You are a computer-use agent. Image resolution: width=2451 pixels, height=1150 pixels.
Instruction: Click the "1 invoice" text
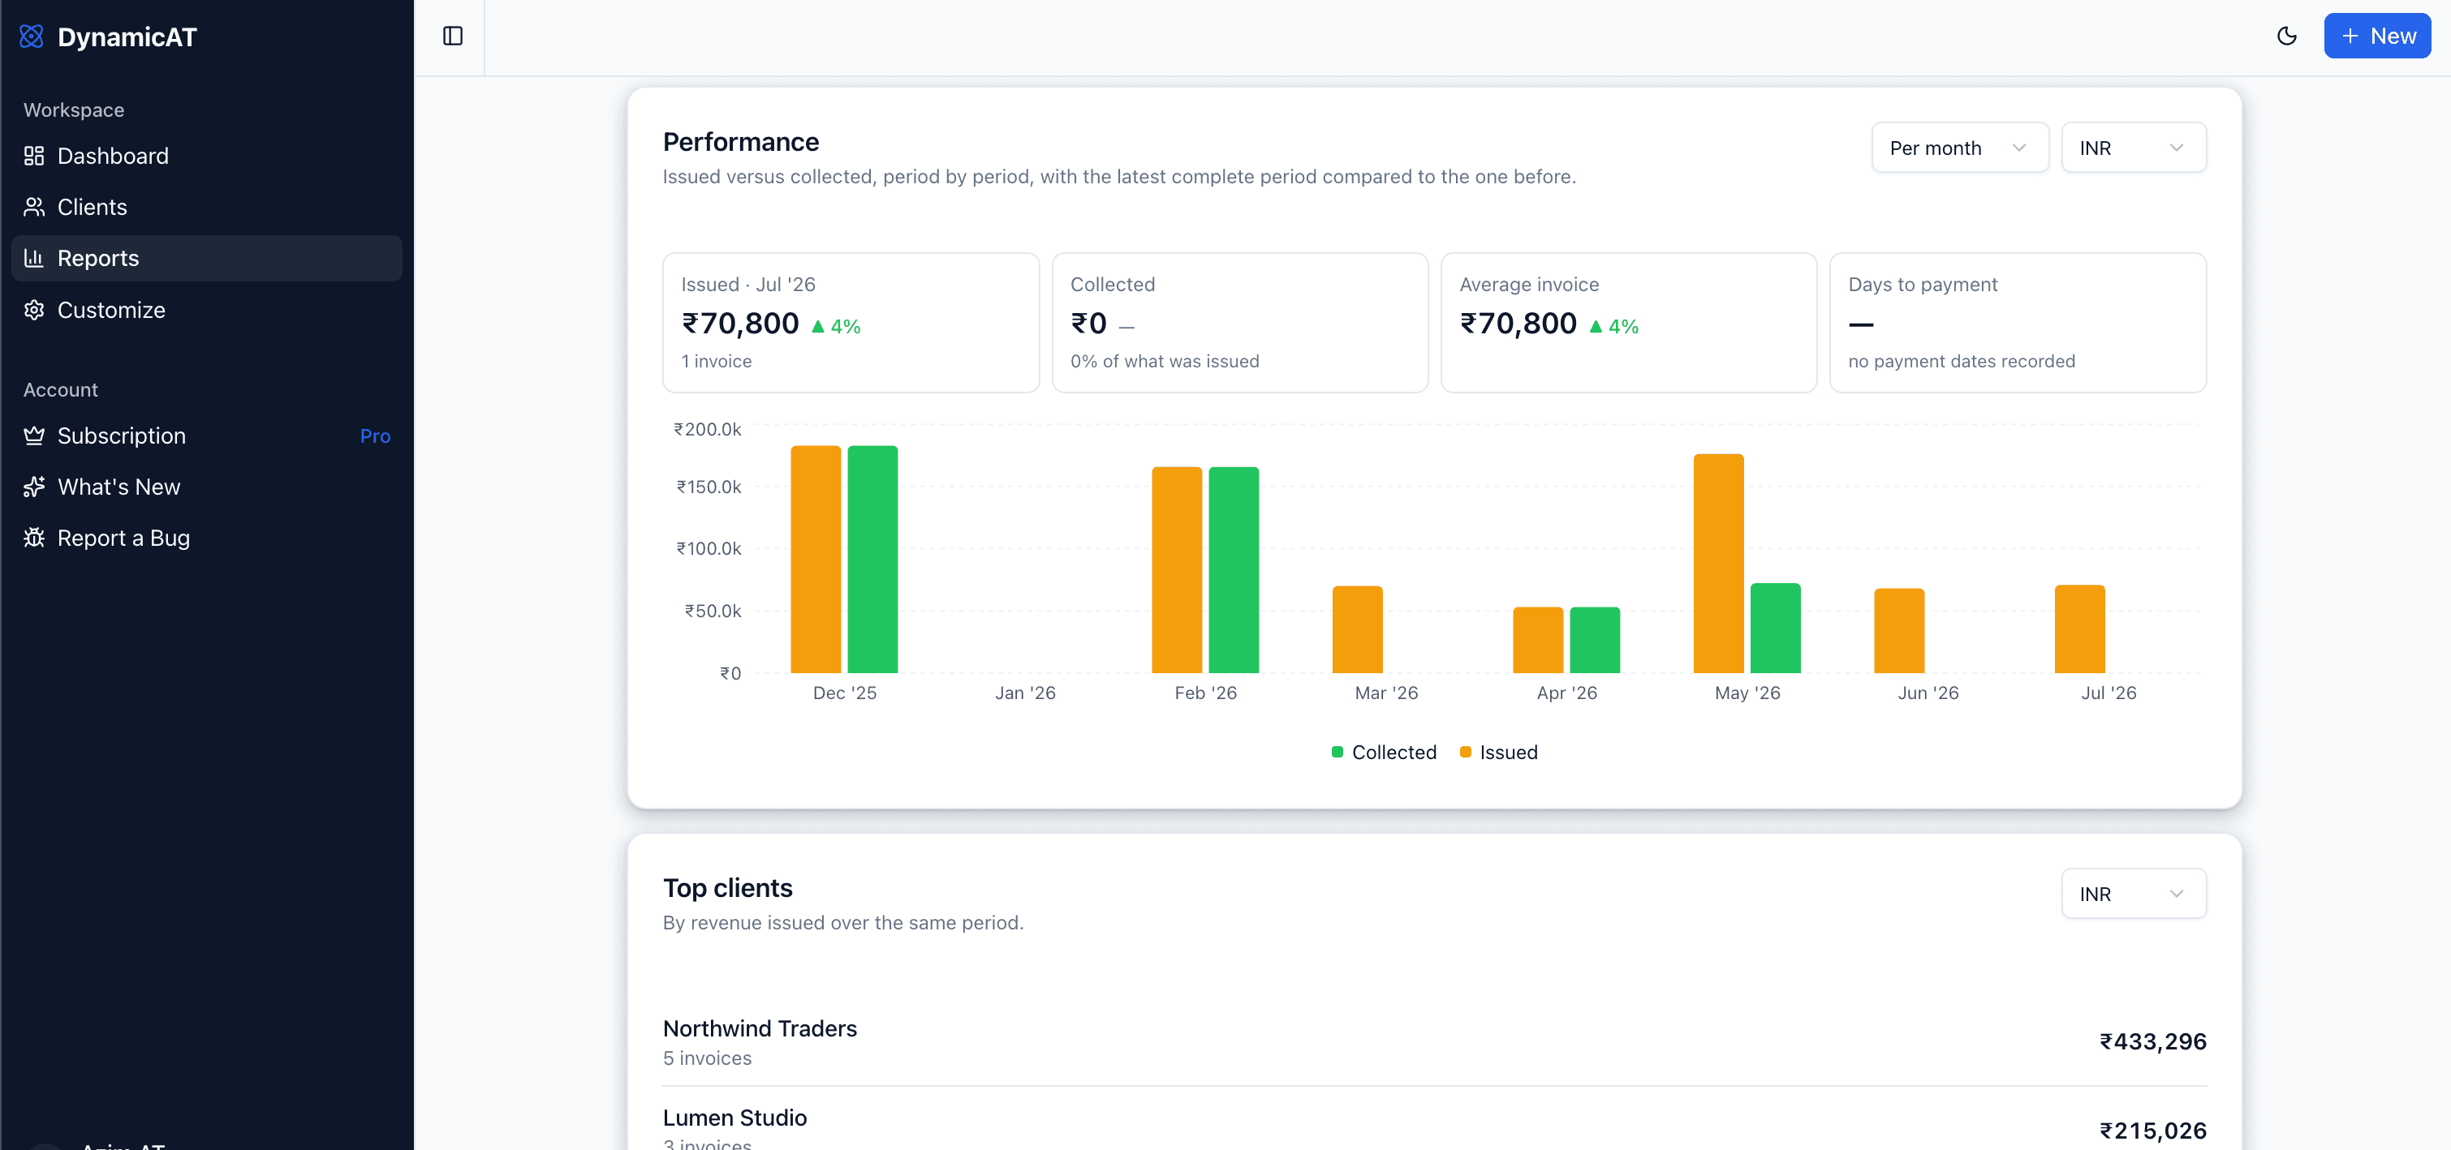point(717,361)
